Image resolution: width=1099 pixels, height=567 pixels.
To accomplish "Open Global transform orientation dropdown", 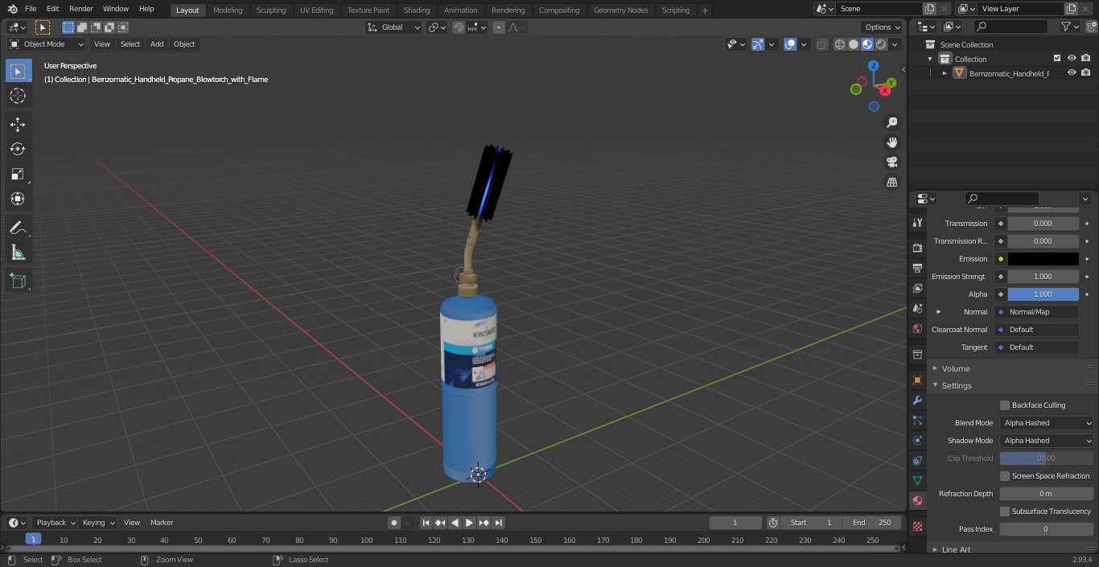I will 393,27.
